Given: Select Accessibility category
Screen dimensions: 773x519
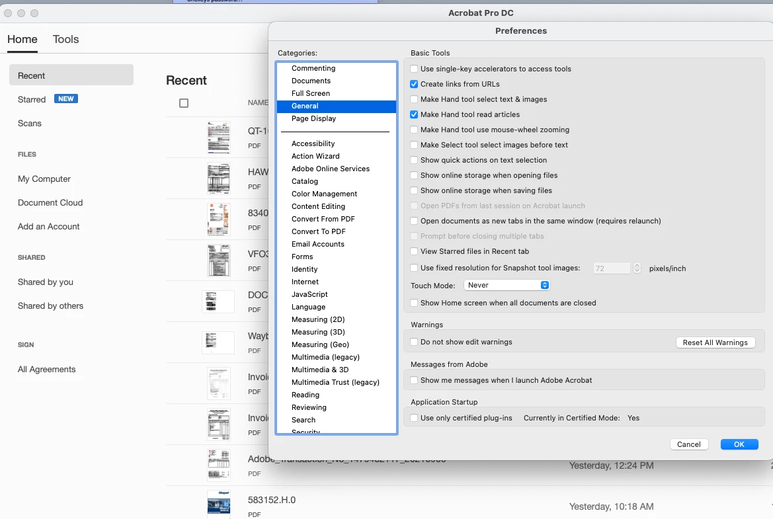Looking at the screenshot, I should [337, 143].
